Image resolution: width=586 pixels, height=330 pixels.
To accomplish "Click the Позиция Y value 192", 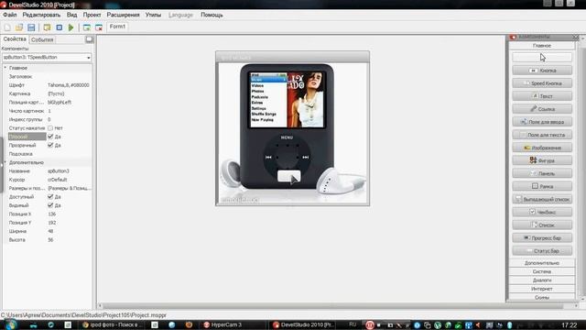I will (x=52, y=223).
